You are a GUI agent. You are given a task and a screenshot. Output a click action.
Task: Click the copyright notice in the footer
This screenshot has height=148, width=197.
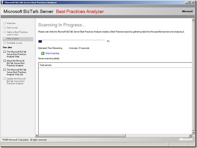point(24,140)
